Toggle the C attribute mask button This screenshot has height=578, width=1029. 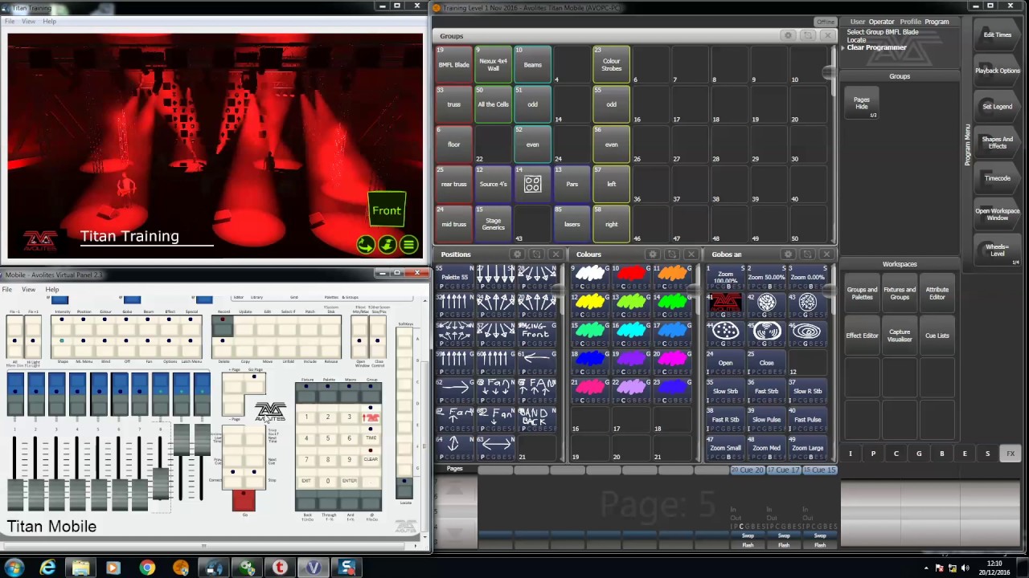click(896, 454)
